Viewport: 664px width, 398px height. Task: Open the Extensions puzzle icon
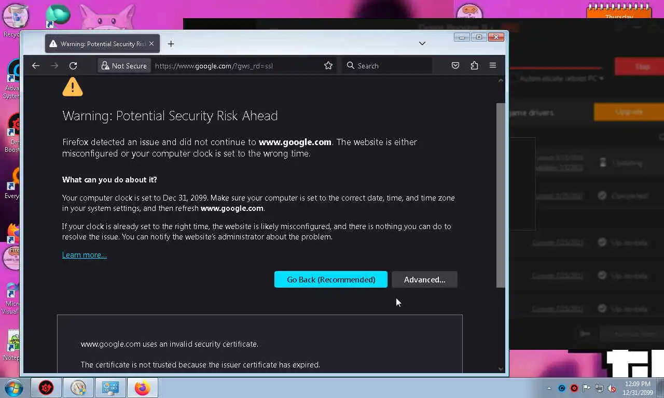tap(474, 66)
